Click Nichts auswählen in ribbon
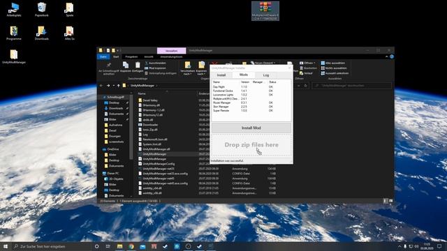447x251 pixels. pyautogui.click(x=334, y=68)
